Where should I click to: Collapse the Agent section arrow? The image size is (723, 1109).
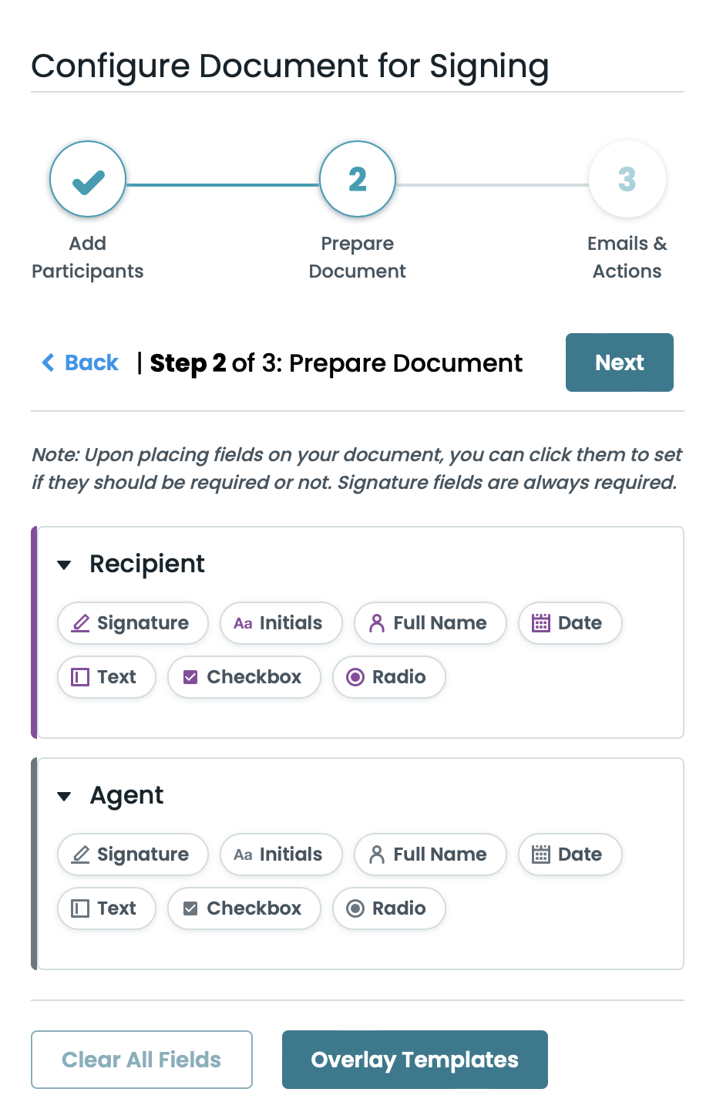65,797
